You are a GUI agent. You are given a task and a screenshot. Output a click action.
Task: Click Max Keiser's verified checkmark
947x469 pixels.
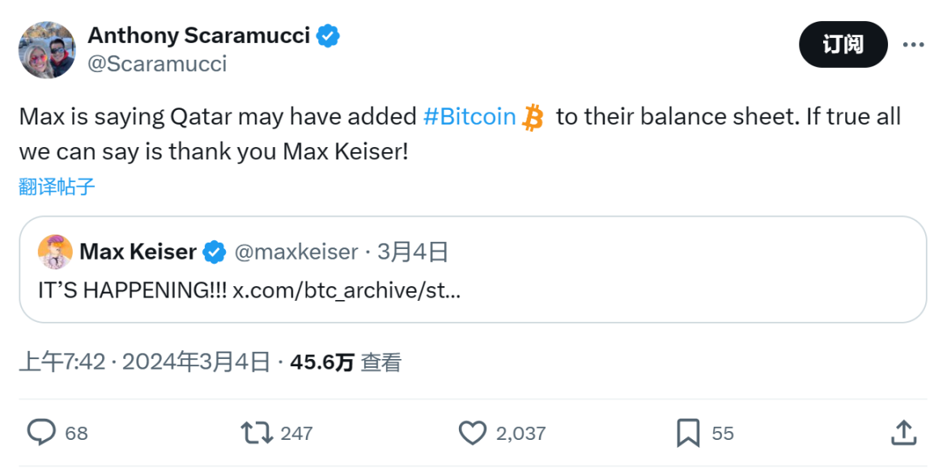coord(213,251)
